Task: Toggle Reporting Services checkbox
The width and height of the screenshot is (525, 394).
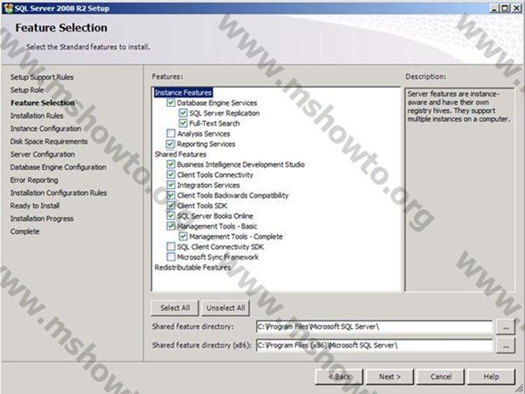Action: pos(171,144)
